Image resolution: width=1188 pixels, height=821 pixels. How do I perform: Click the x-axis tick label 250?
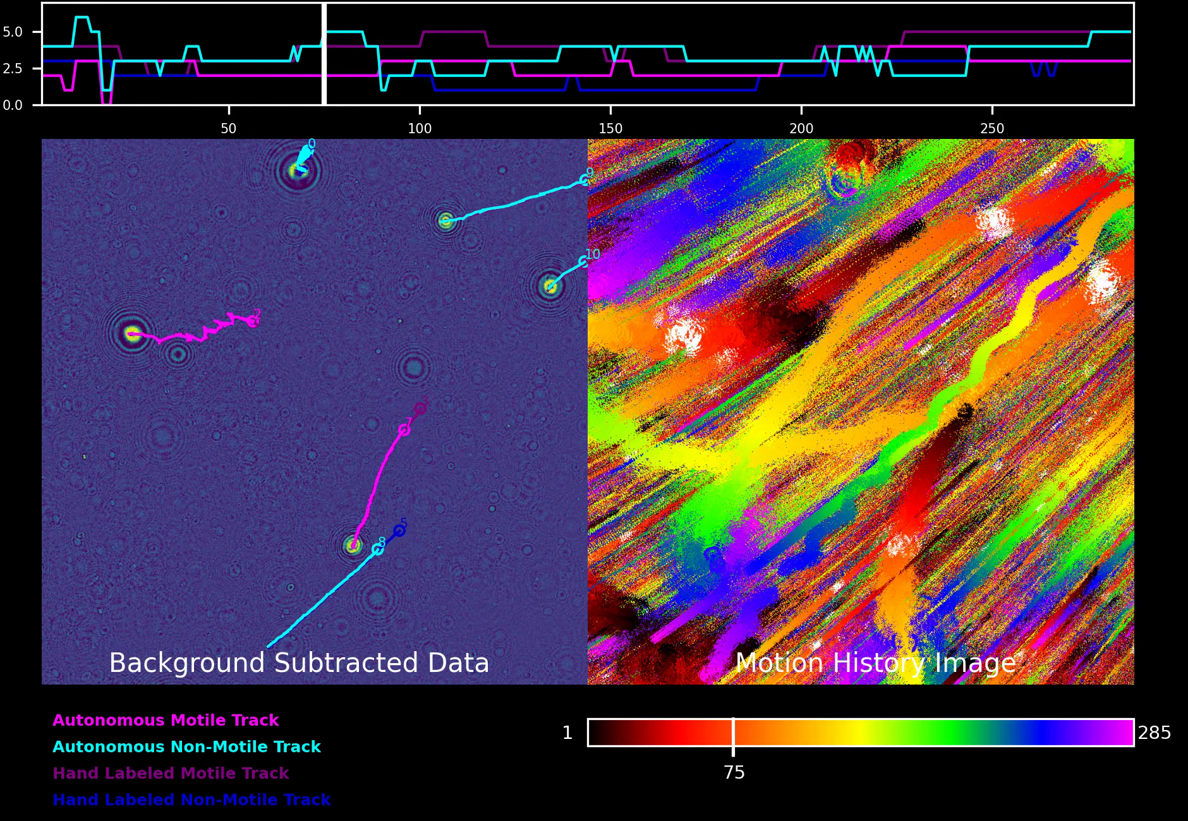[x=992, y=129]
